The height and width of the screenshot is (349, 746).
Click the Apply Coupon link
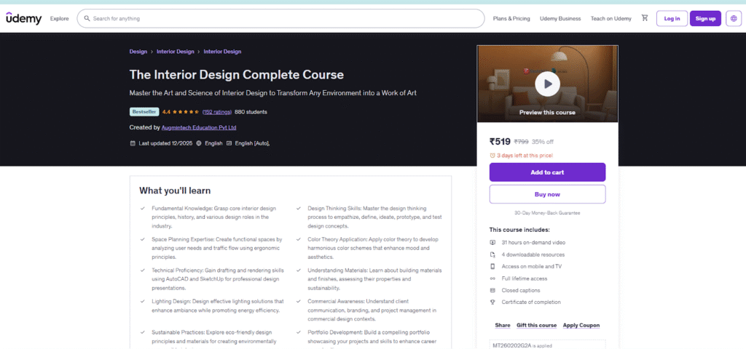coord(581,325)
